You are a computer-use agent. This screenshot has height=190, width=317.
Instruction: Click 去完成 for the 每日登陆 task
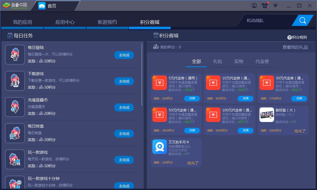[x=124, y=55]
